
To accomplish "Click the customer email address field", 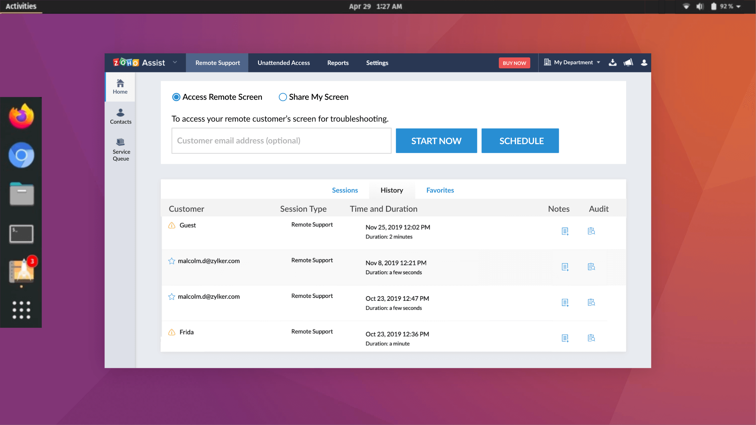I will pyautogui.click(x=281, y=140).
